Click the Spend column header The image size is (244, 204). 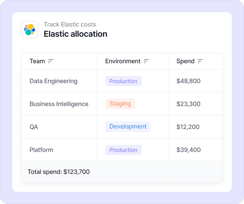click(185, 61)
